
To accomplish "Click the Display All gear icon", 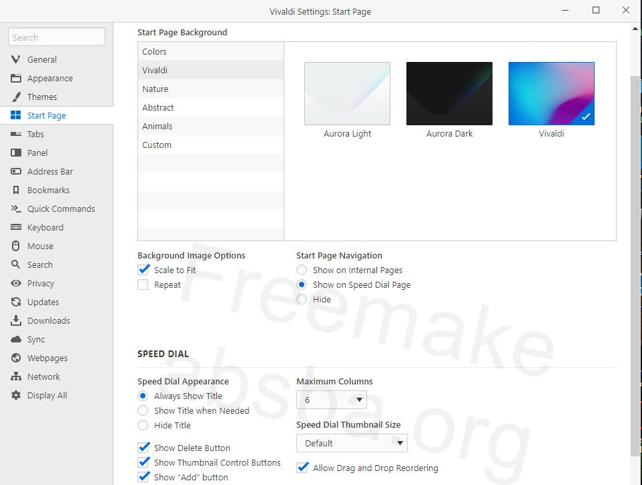I will tap(15, 395).
